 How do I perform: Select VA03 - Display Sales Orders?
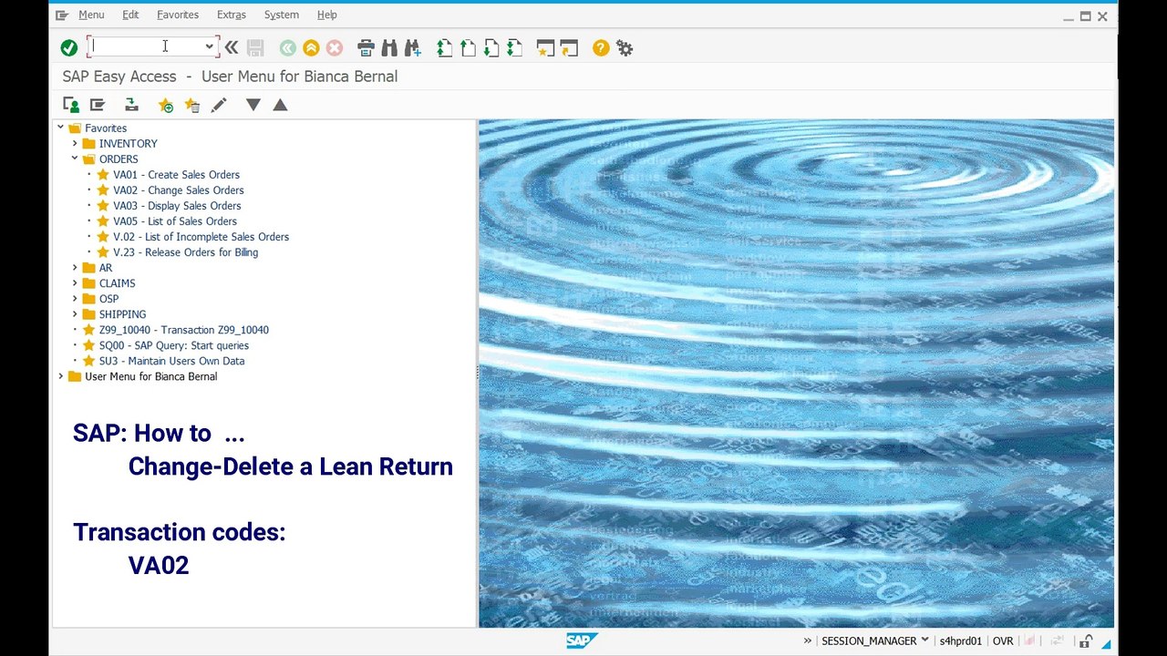pos(177,206)
